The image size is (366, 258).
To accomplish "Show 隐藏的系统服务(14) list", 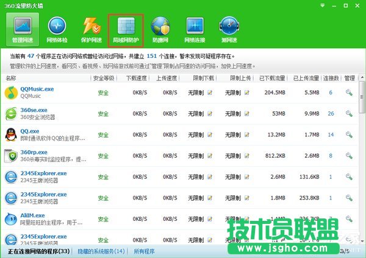I will click(x=101, y=251).
